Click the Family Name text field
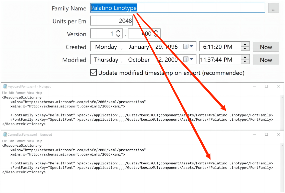This screenshot has height=193, width=285. tap(178, 8)
